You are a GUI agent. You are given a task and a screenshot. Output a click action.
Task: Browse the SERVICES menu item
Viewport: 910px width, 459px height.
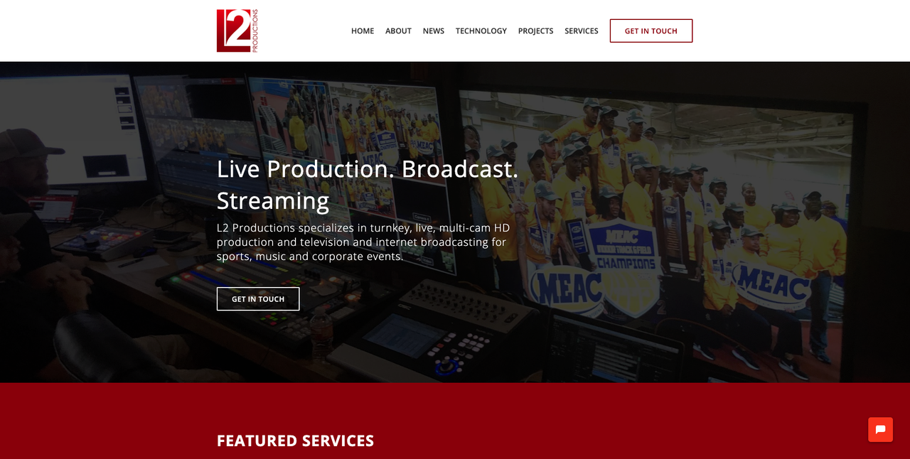click(x=582, y=31)
